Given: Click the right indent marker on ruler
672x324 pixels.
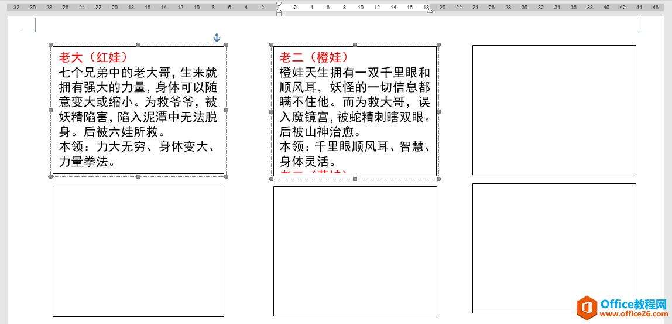Looking at the screenshot, I should pos(430,10).
